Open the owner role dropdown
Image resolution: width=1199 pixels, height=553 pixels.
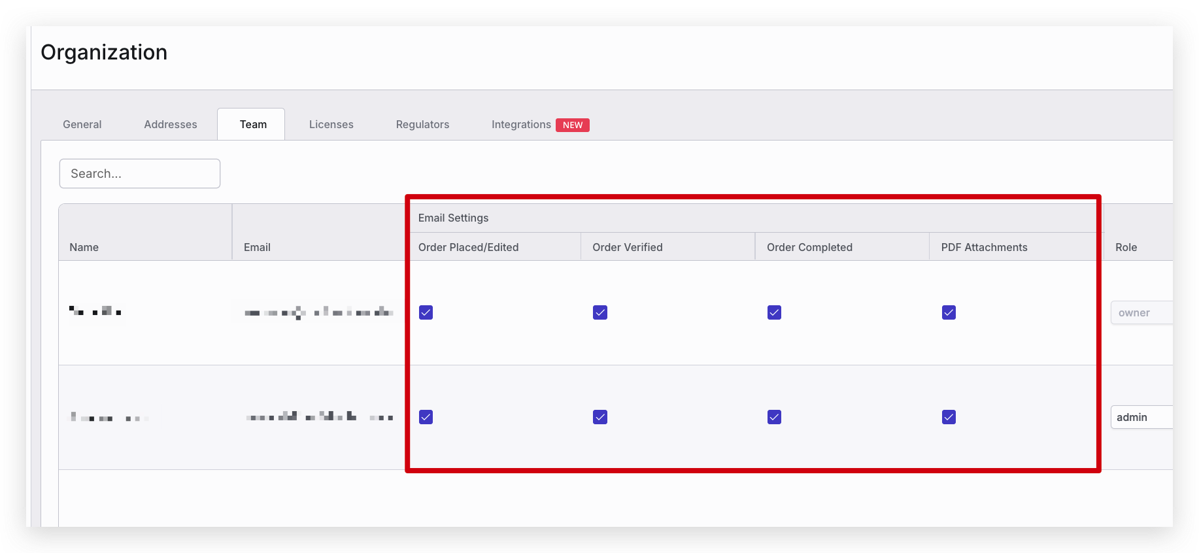[x=1141, y=312]
